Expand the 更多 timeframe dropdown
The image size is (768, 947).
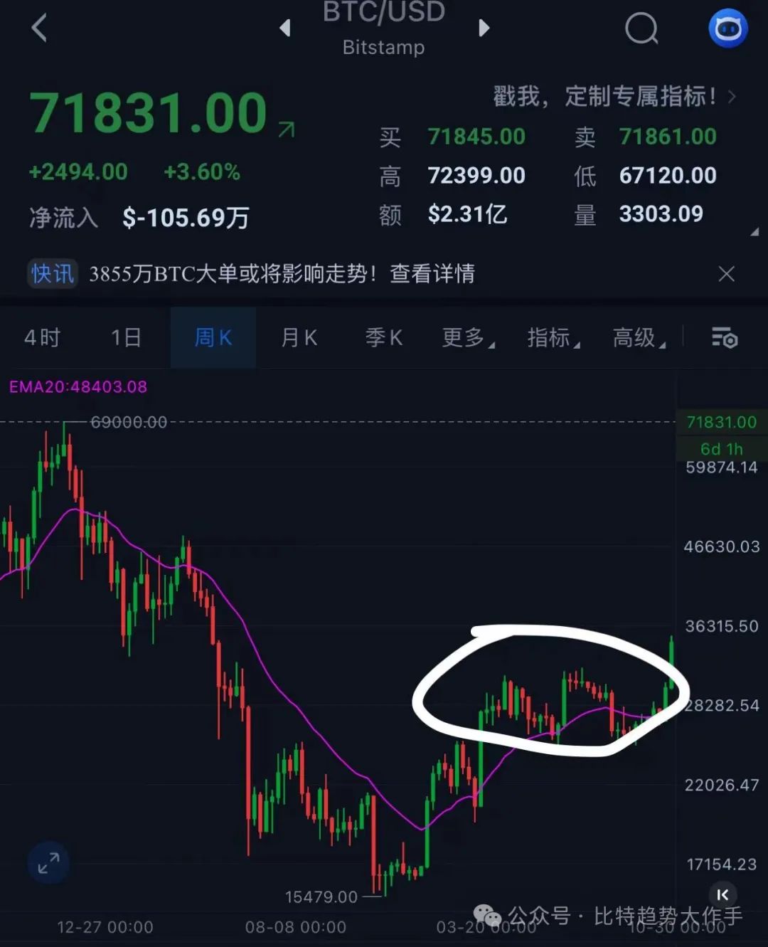coord(468,337)
